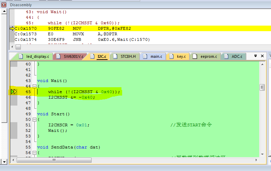This screenshot has width=271, height=171.
Task: Click the disassembly scroll down arrow
Action: 4,162
